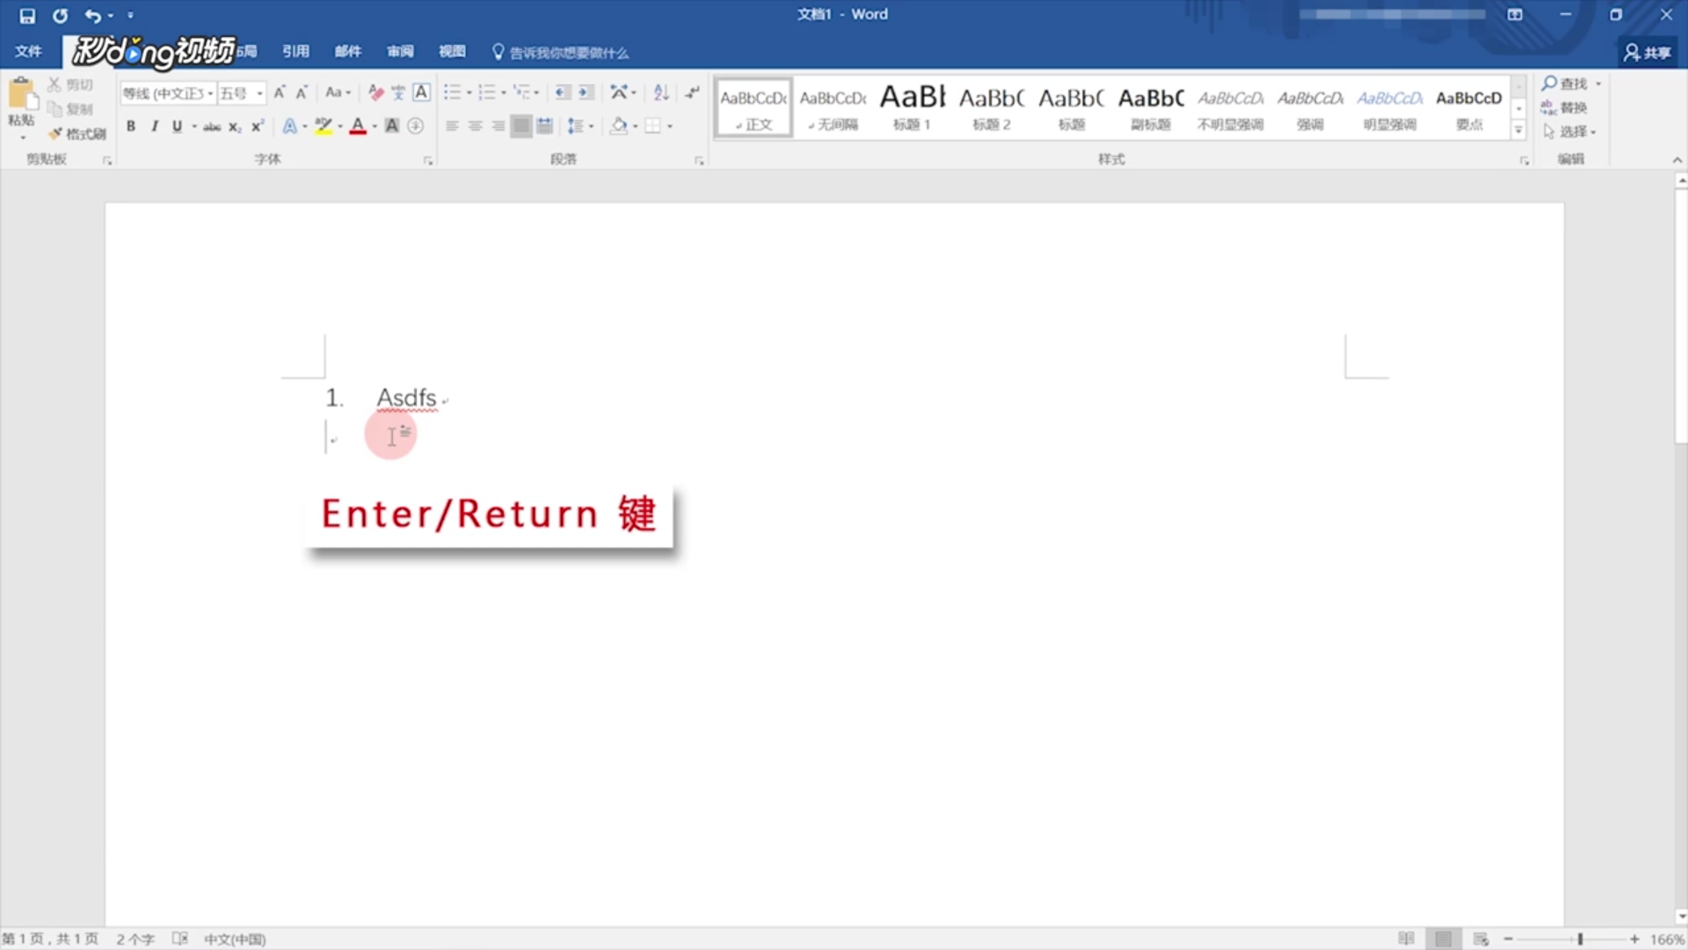Click the save icon in the quick access toolbar
The image size is (1688, 950).
(x=27, y=15)
